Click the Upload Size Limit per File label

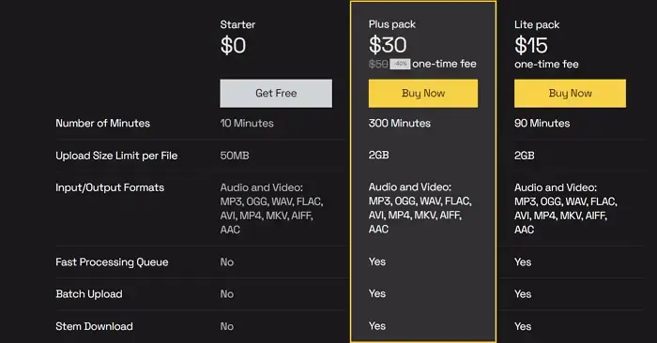(116, 156)
